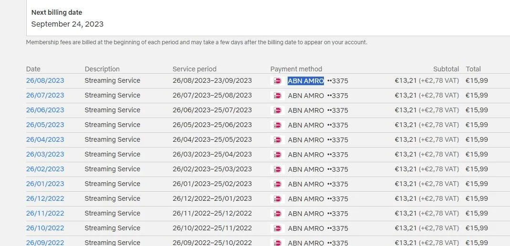The height and width of the screenshot is (246, 510).
Task: Click the Subtotal column header
Action: [x=446, y=69]
